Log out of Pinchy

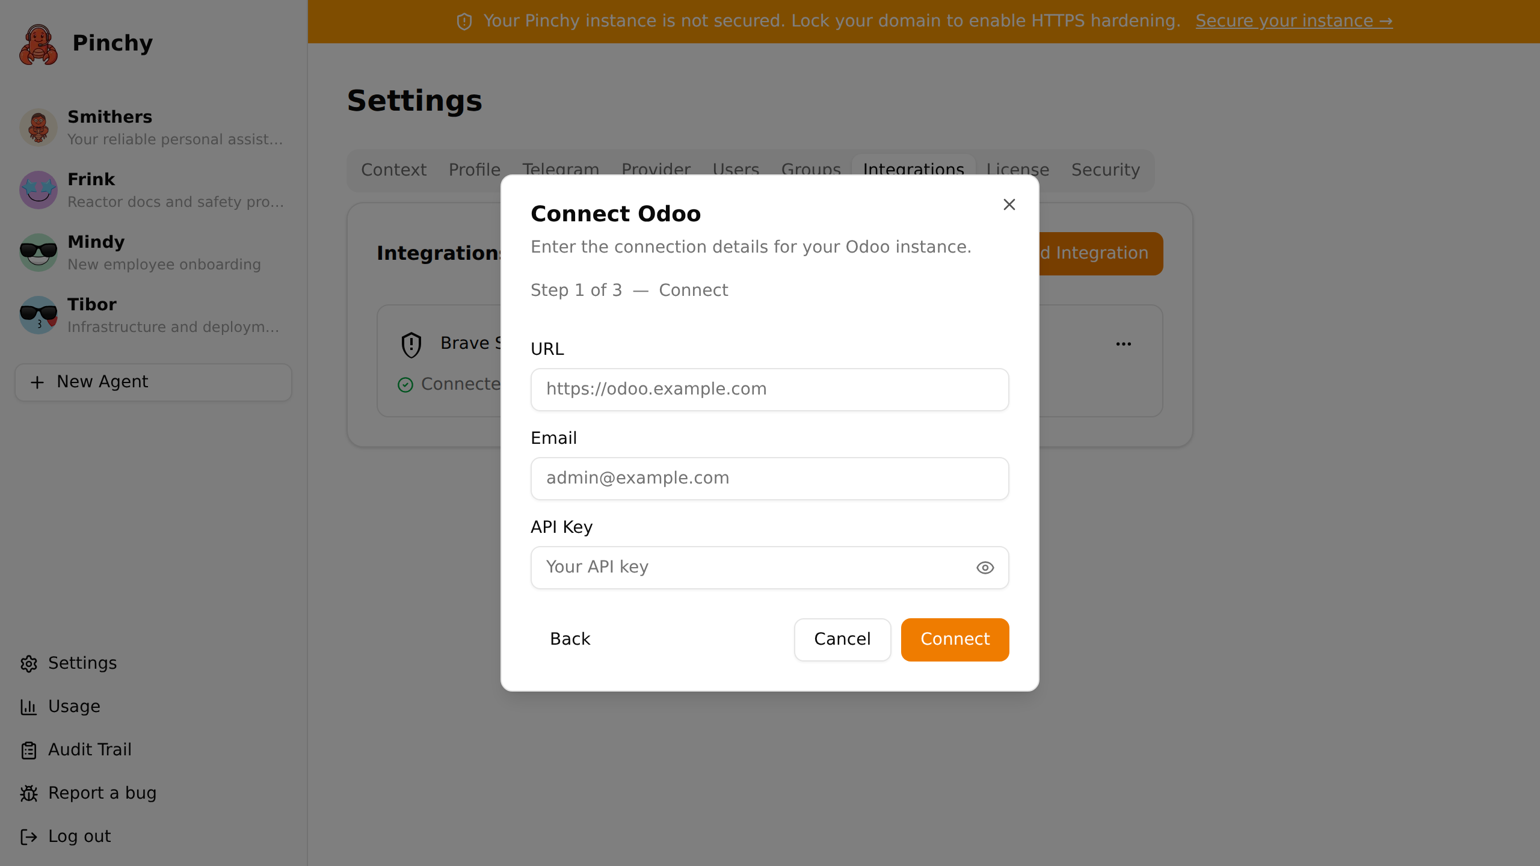(79, 837)
